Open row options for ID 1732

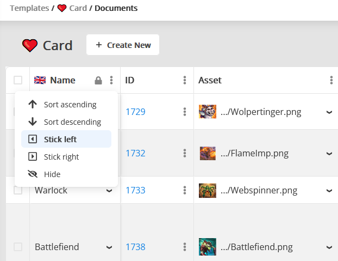point(185,153)
